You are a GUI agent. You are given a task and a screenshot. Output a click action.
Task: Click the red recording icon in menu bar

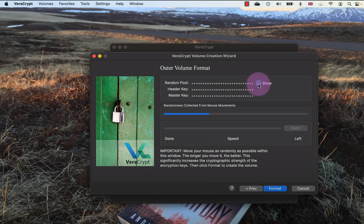(x=247, y=4)
